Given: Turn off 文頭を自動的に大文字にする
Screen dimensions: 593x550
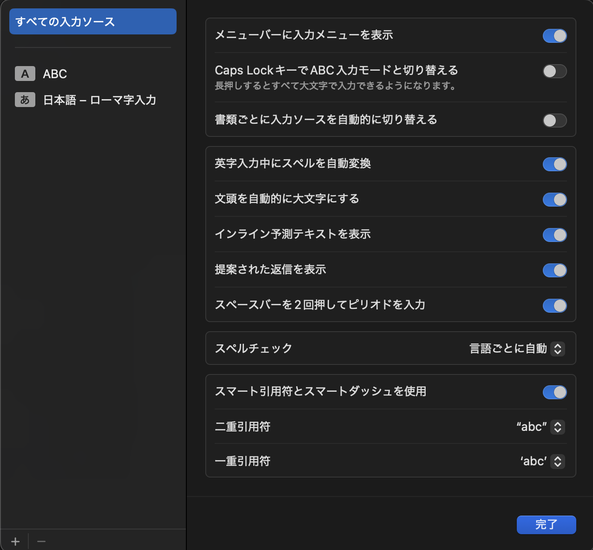Looking at the screenshot, I should [x=554, y=200].
